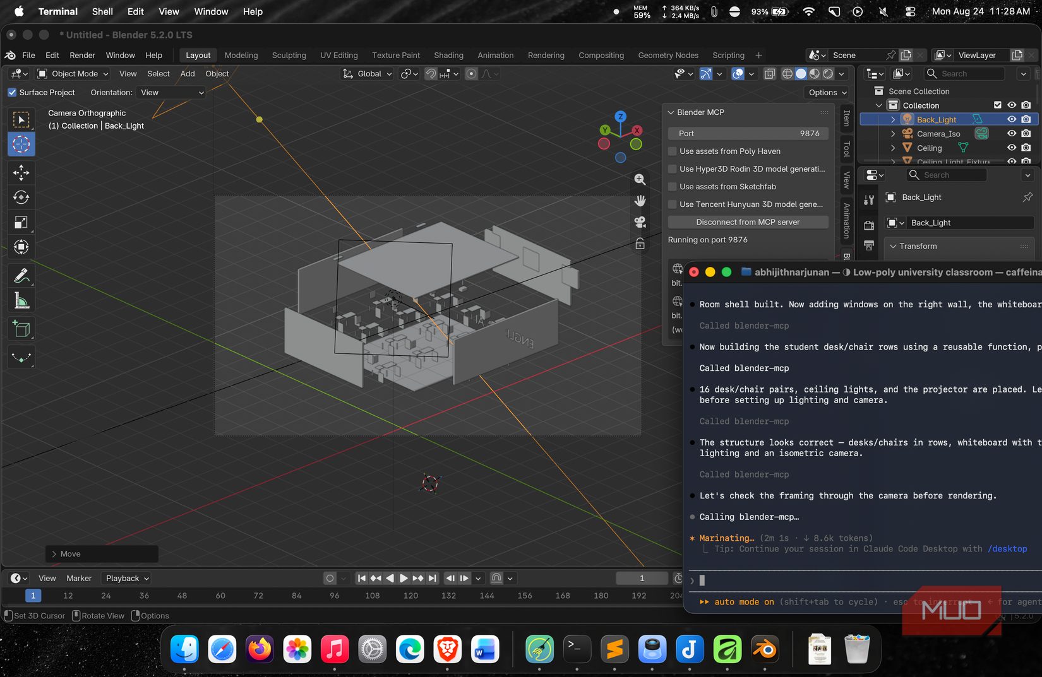
Task: Open Shell menu in macOS menu bar
Action: click(x=102, y=11)
